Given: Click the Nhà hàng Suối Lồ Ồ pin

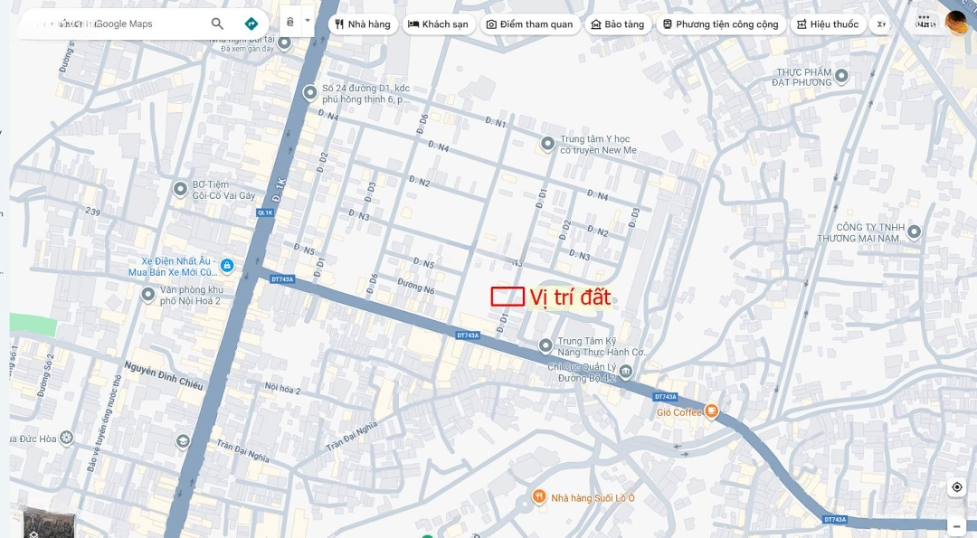Looking at the screenshot, I should tap(539, 497).
